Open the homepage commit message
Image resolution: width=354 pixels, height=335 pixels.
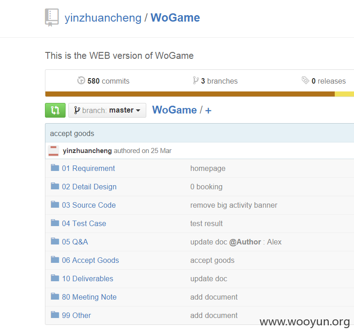coord(208,169)
